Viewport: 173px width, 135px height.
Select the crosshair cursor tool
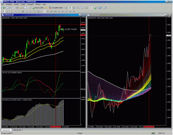tap(7, 11)
